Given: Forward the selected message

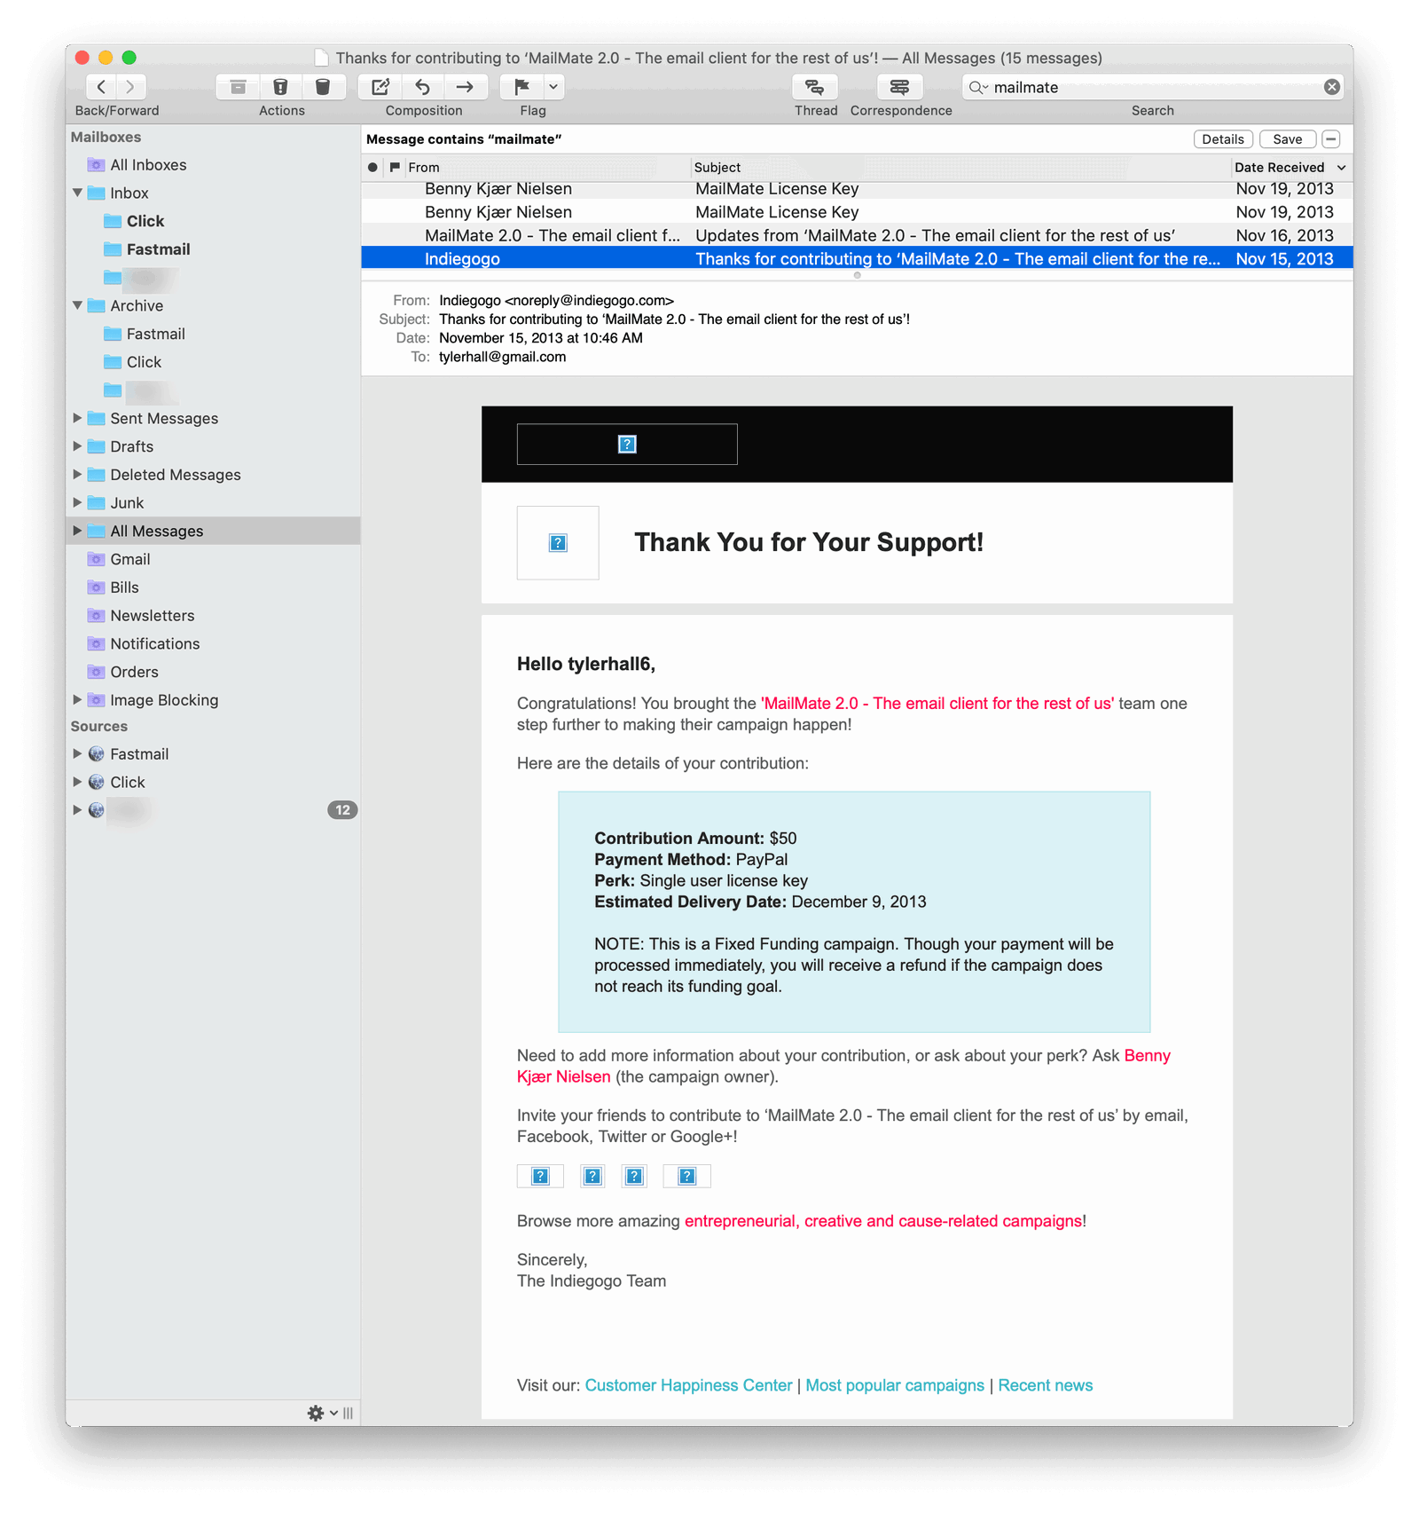Looking at the screenshot, I should (465, 86).
